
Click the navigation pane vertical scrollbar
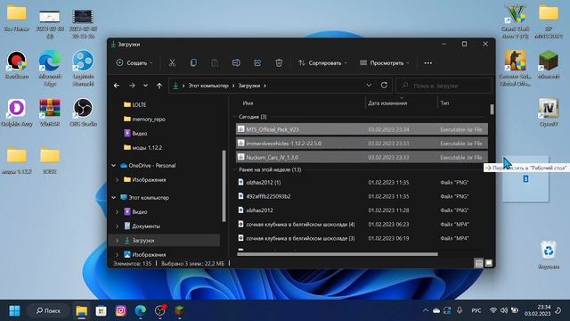tap(224, 185)
